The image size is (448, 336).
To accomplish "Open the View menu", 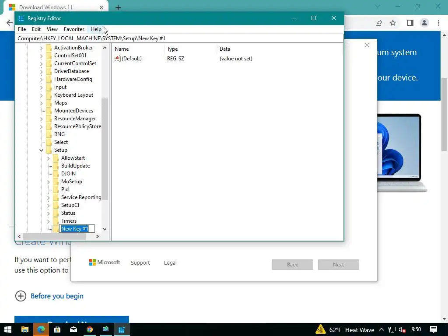I will click(52, 29).
